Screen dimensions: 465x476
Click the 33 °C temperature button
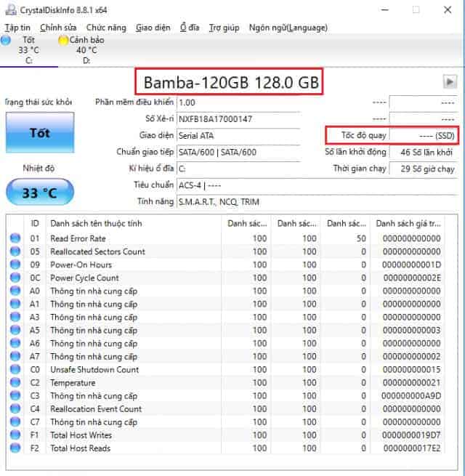click(x=40, y=193)
